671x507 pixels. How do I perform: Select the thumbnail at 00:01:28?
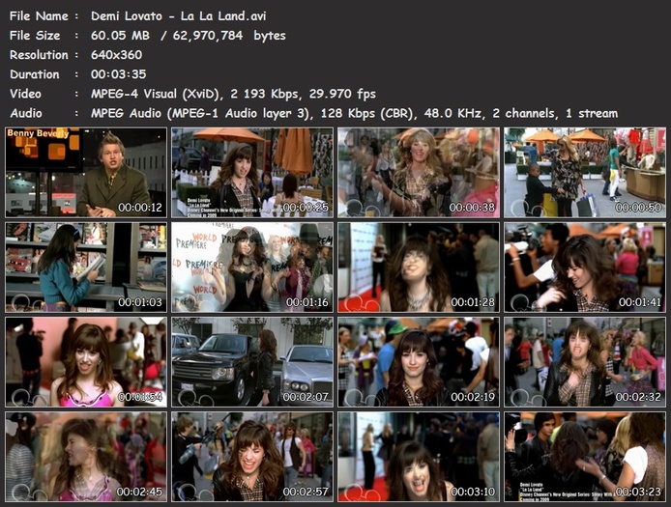click(x=418, y=267)
